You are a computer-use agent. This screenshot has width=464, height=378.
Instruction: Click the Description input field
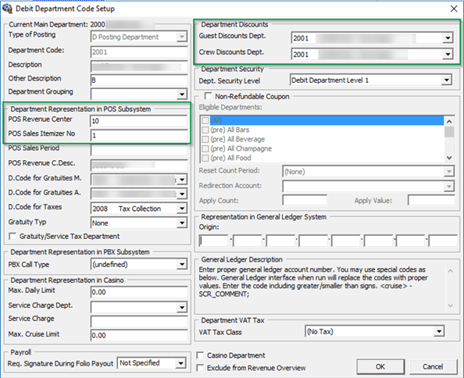[139, 66]
